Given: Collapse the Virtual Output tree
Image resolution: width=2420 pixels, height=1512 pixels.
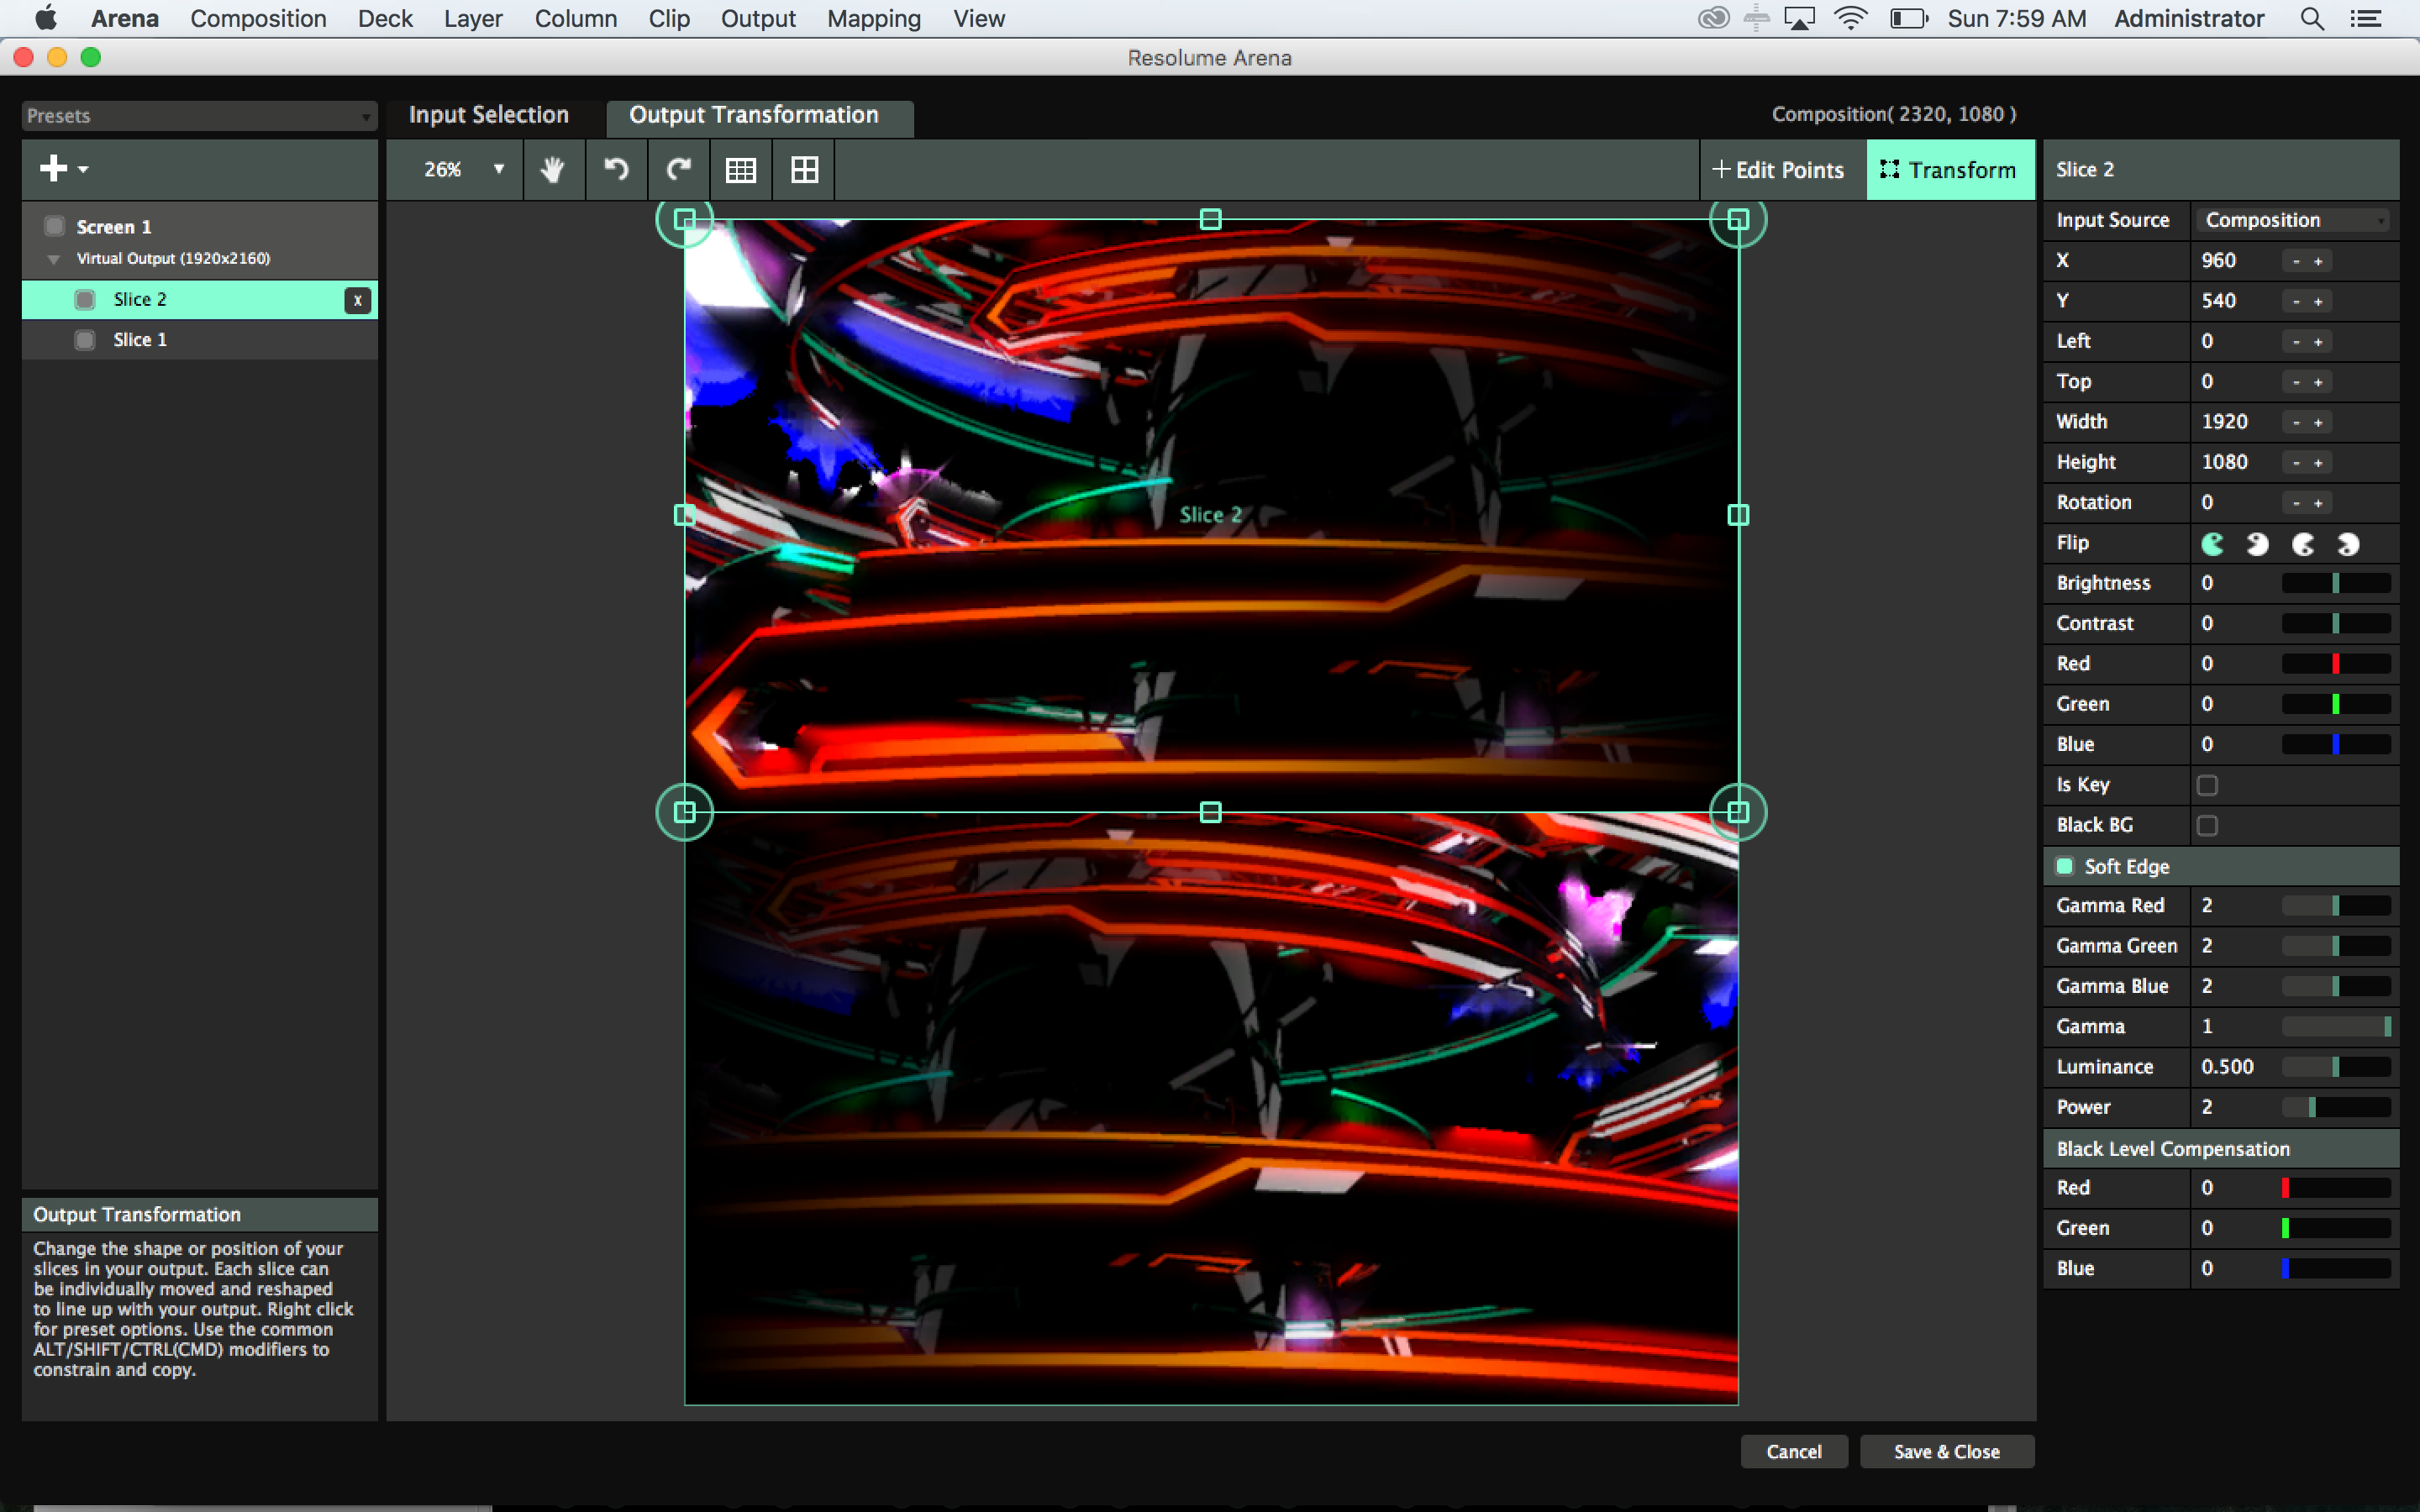Looking at the screenshot, I should [x=54, y=259].
